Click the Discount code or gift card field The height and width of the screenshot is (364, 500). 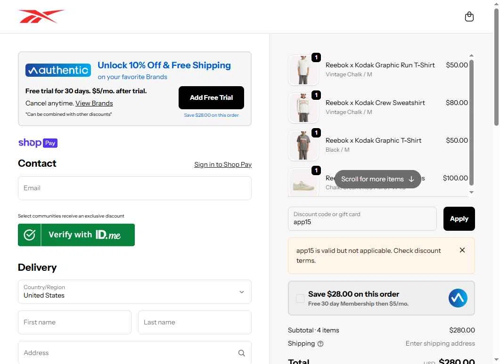362,218
